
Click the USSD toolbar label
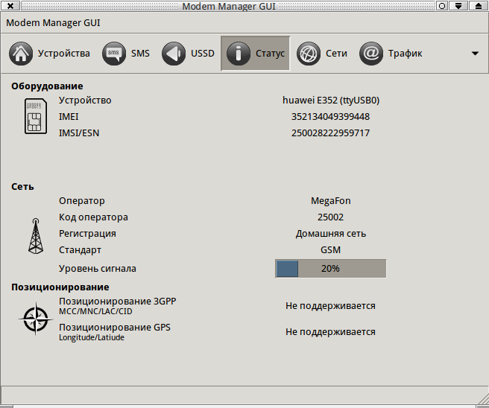[202, 54]
